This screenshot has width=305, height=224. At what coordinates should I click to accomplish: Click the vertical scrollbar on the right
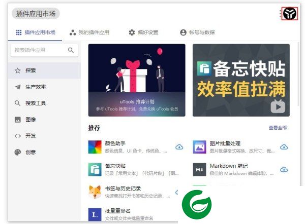point(298,74)
